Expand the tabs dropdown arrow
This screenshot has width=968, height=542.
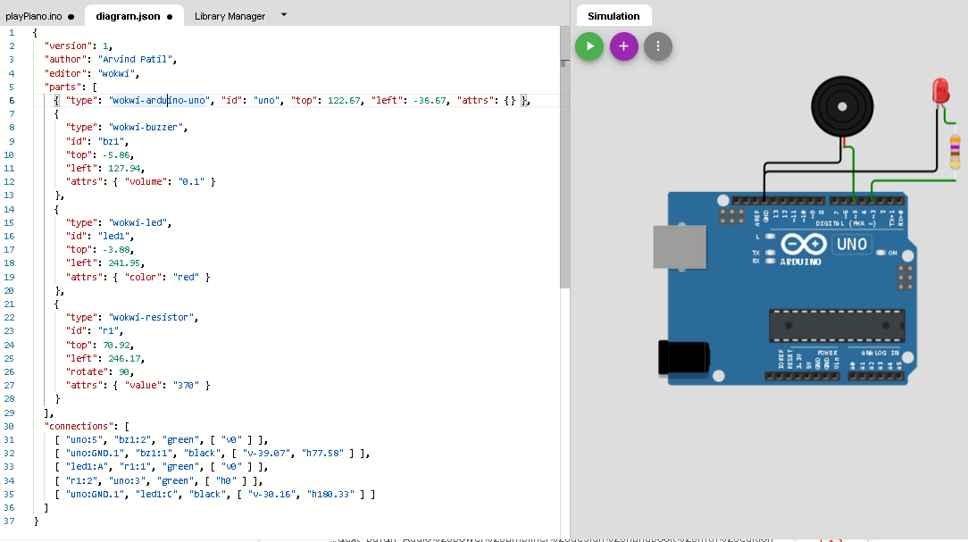[284, 14]
